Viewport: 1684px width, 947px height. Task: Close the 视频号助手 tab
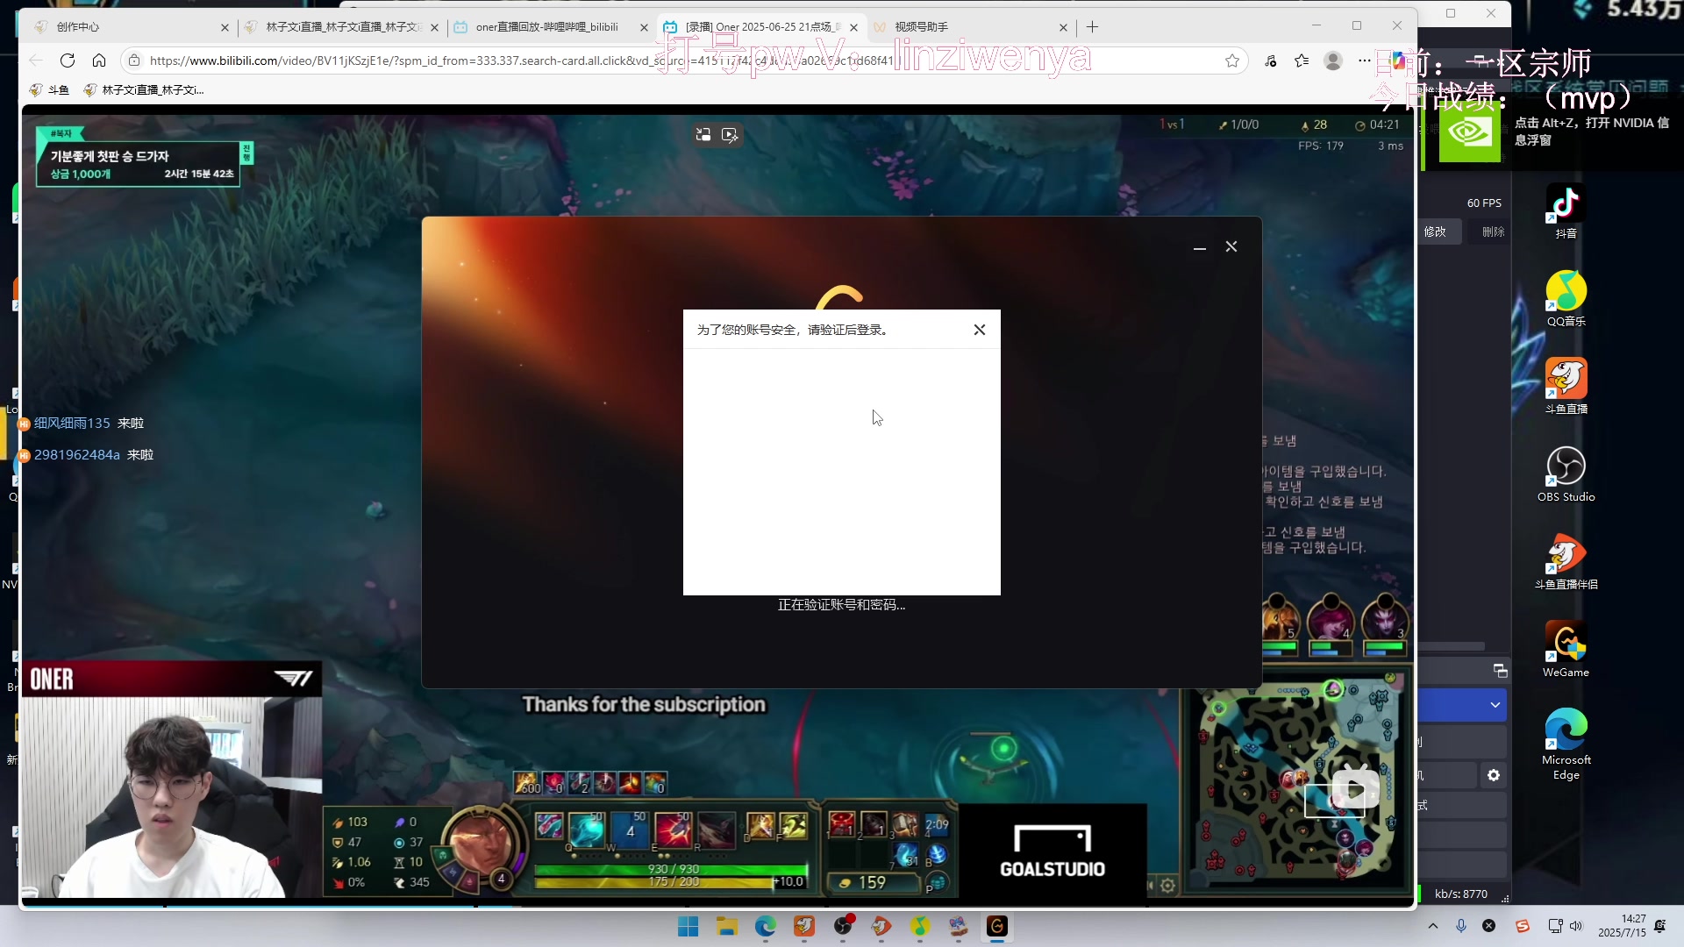pyautogui.click(x=1063, y=28)
